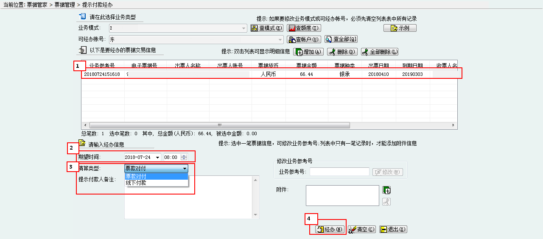Screen dimensions: 543x239
Task: Click the 查全部 query all button
Action: coord(341,39)
